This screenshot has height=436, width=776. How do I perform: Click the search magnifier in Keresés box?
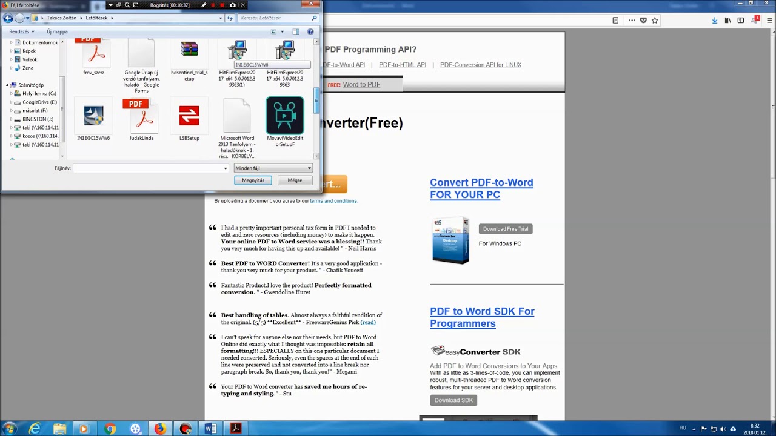(x=314, y=18)
